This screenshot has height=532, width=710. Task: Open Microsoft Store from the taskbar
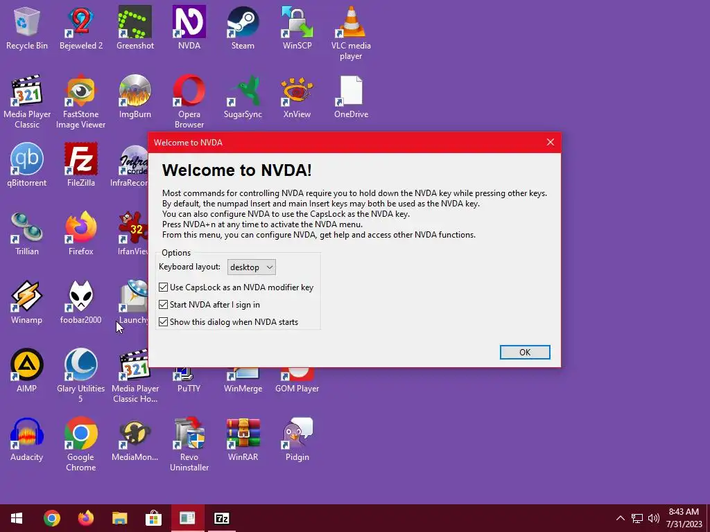(x=153, y=518)
